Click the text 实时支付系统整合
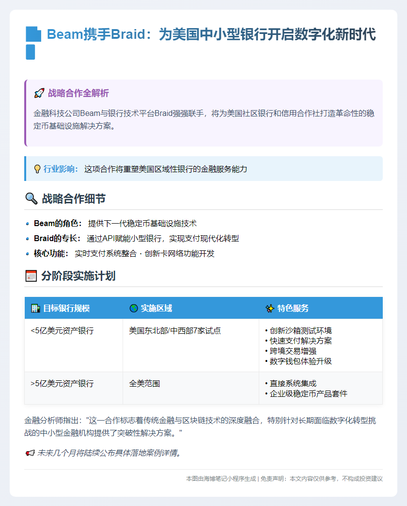407x506 pixels. (x=106, y=254)
